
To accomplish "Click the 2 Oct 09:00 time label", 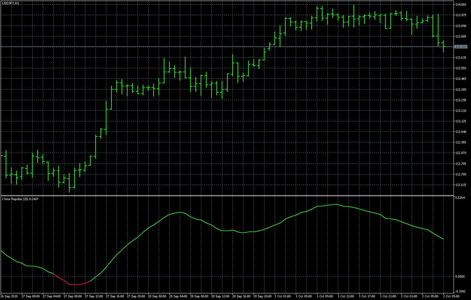I will pyautogui.click(x=451, y=296).
